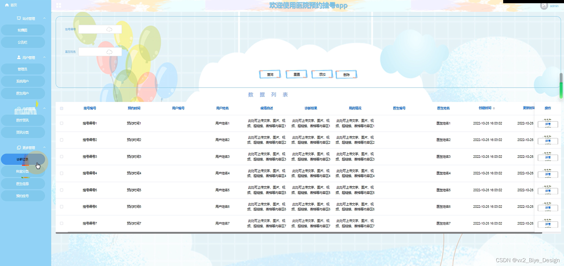Click cell 预约时间5
Image resolution: width=564 pixels, height=266 pixels.
(134, 190)
